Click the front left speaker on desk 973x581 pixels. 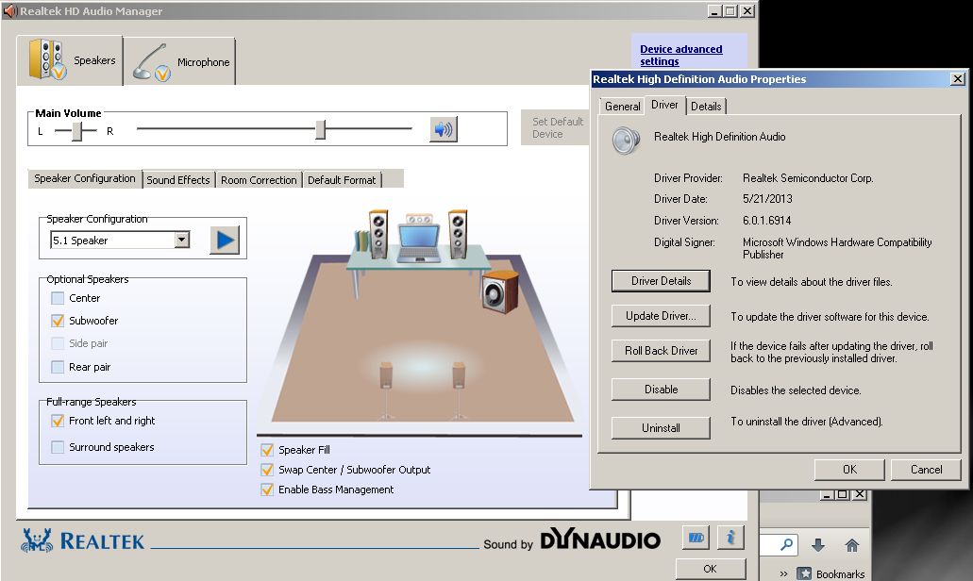point(377,234)
